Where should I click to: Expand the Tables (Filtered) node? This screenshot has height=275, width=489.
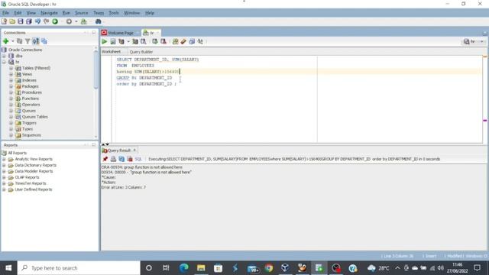click(x=11, y=68)
